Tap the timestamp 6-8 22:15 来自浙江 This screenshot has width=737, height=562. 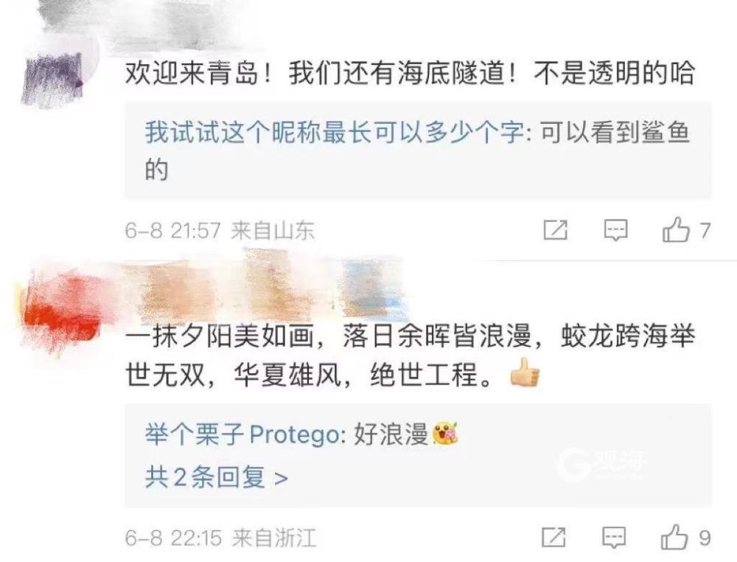tap(220, 538)
